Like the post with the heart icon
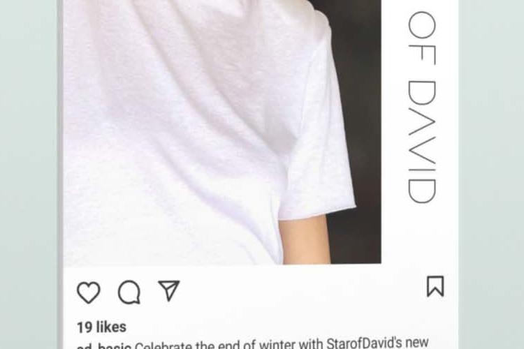The width and height of the screenshot is (524, 349). [x=89, y=292]
